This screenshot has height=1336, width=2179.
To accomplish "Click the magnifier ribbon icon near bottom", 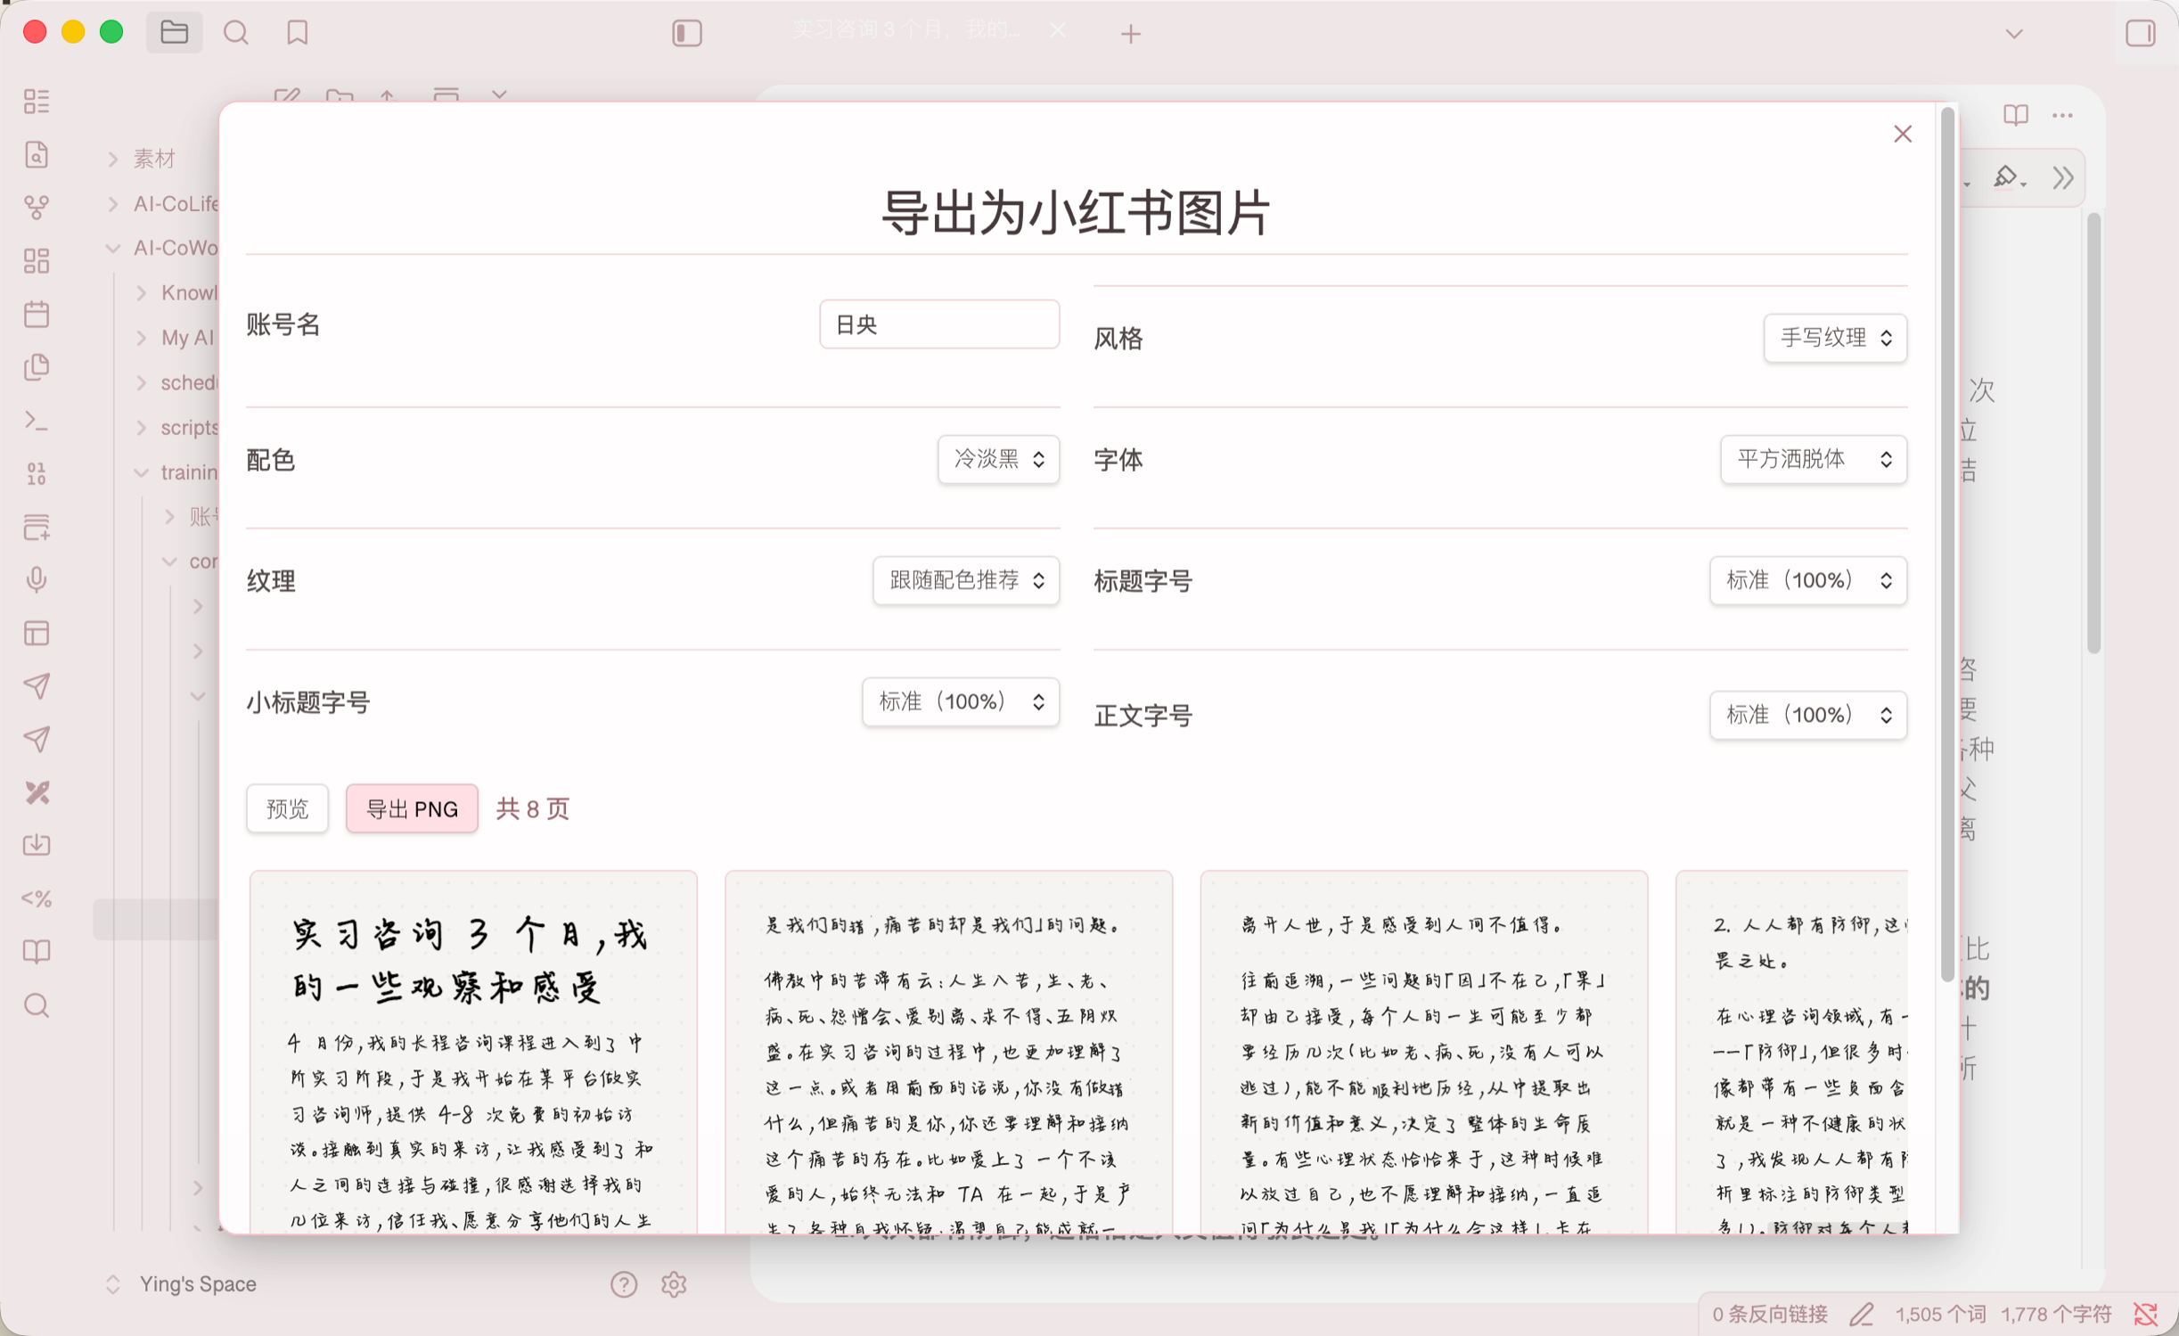I will pos(37,1005).
